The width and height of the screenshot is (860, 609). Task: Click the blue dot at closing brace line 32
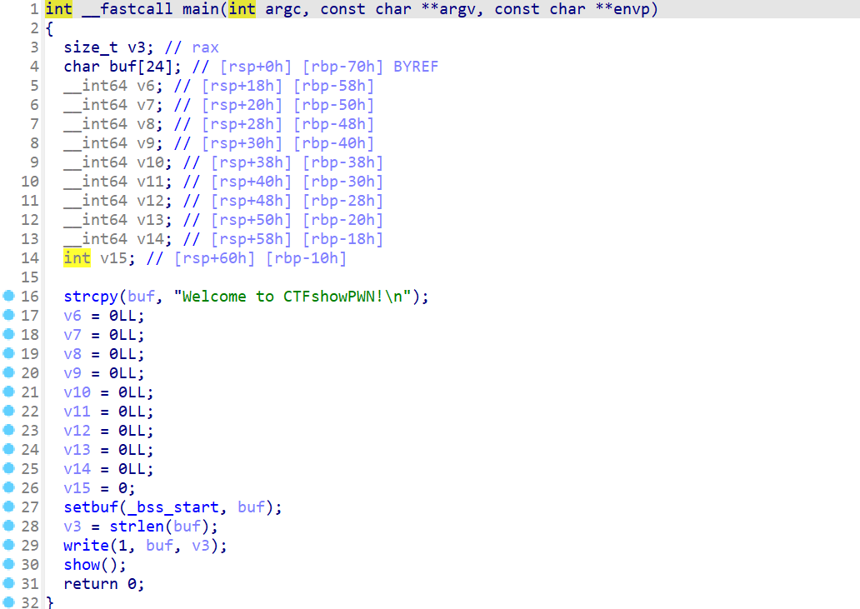coord(8,602)
